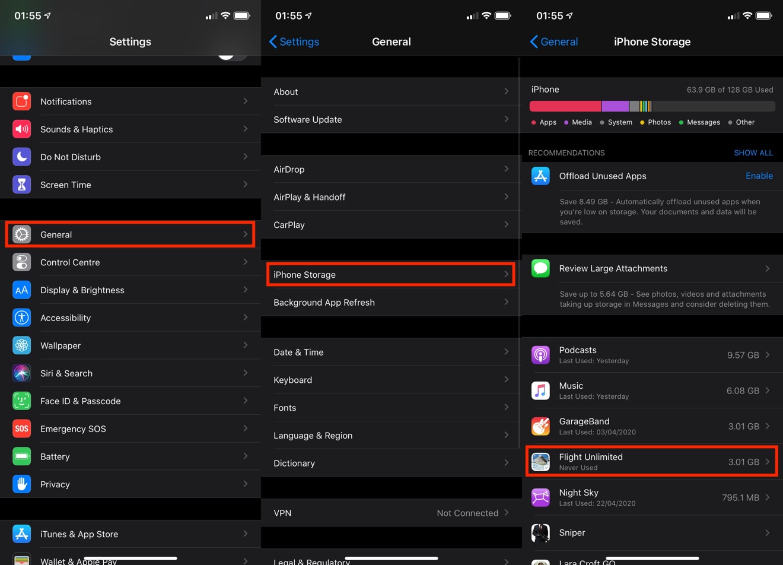783x565 pixels.
Task: Tap the GarageBand guitar icon
Action: click(540, 426)
